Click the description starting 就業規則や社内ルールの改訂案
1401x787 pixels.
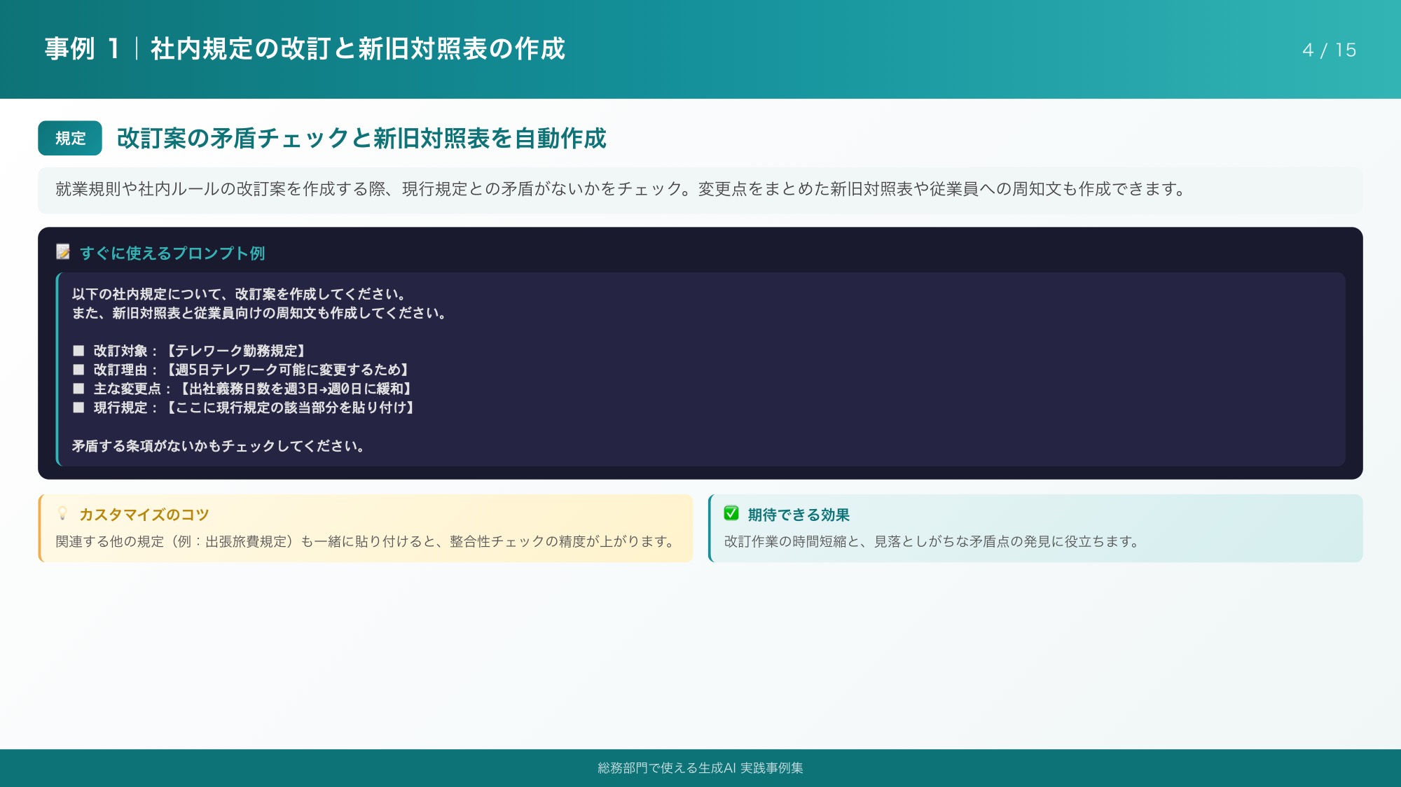[x=621, y=189]
